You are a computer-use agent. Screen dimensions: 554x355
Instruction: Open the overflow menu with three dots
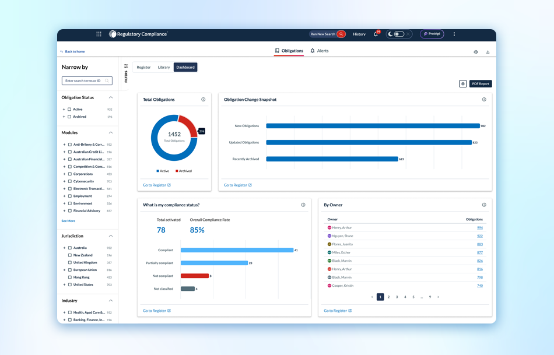click(454, 34)
